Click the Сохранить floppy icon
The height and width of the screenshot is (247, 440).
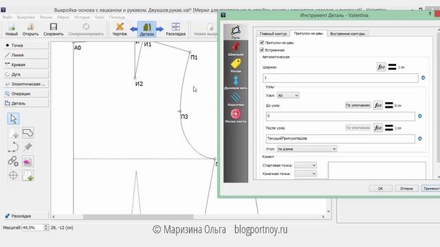[x=54, y=30]
